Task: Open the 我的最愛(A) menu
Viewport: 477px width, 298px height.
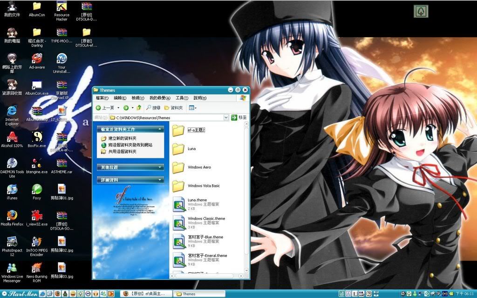Action: coord(160,98)
